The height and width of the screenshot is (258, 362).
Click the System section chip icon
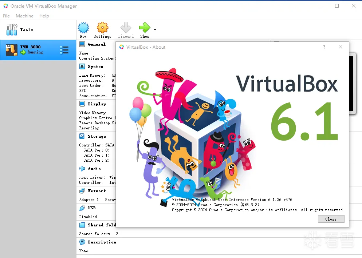[82, 66]
